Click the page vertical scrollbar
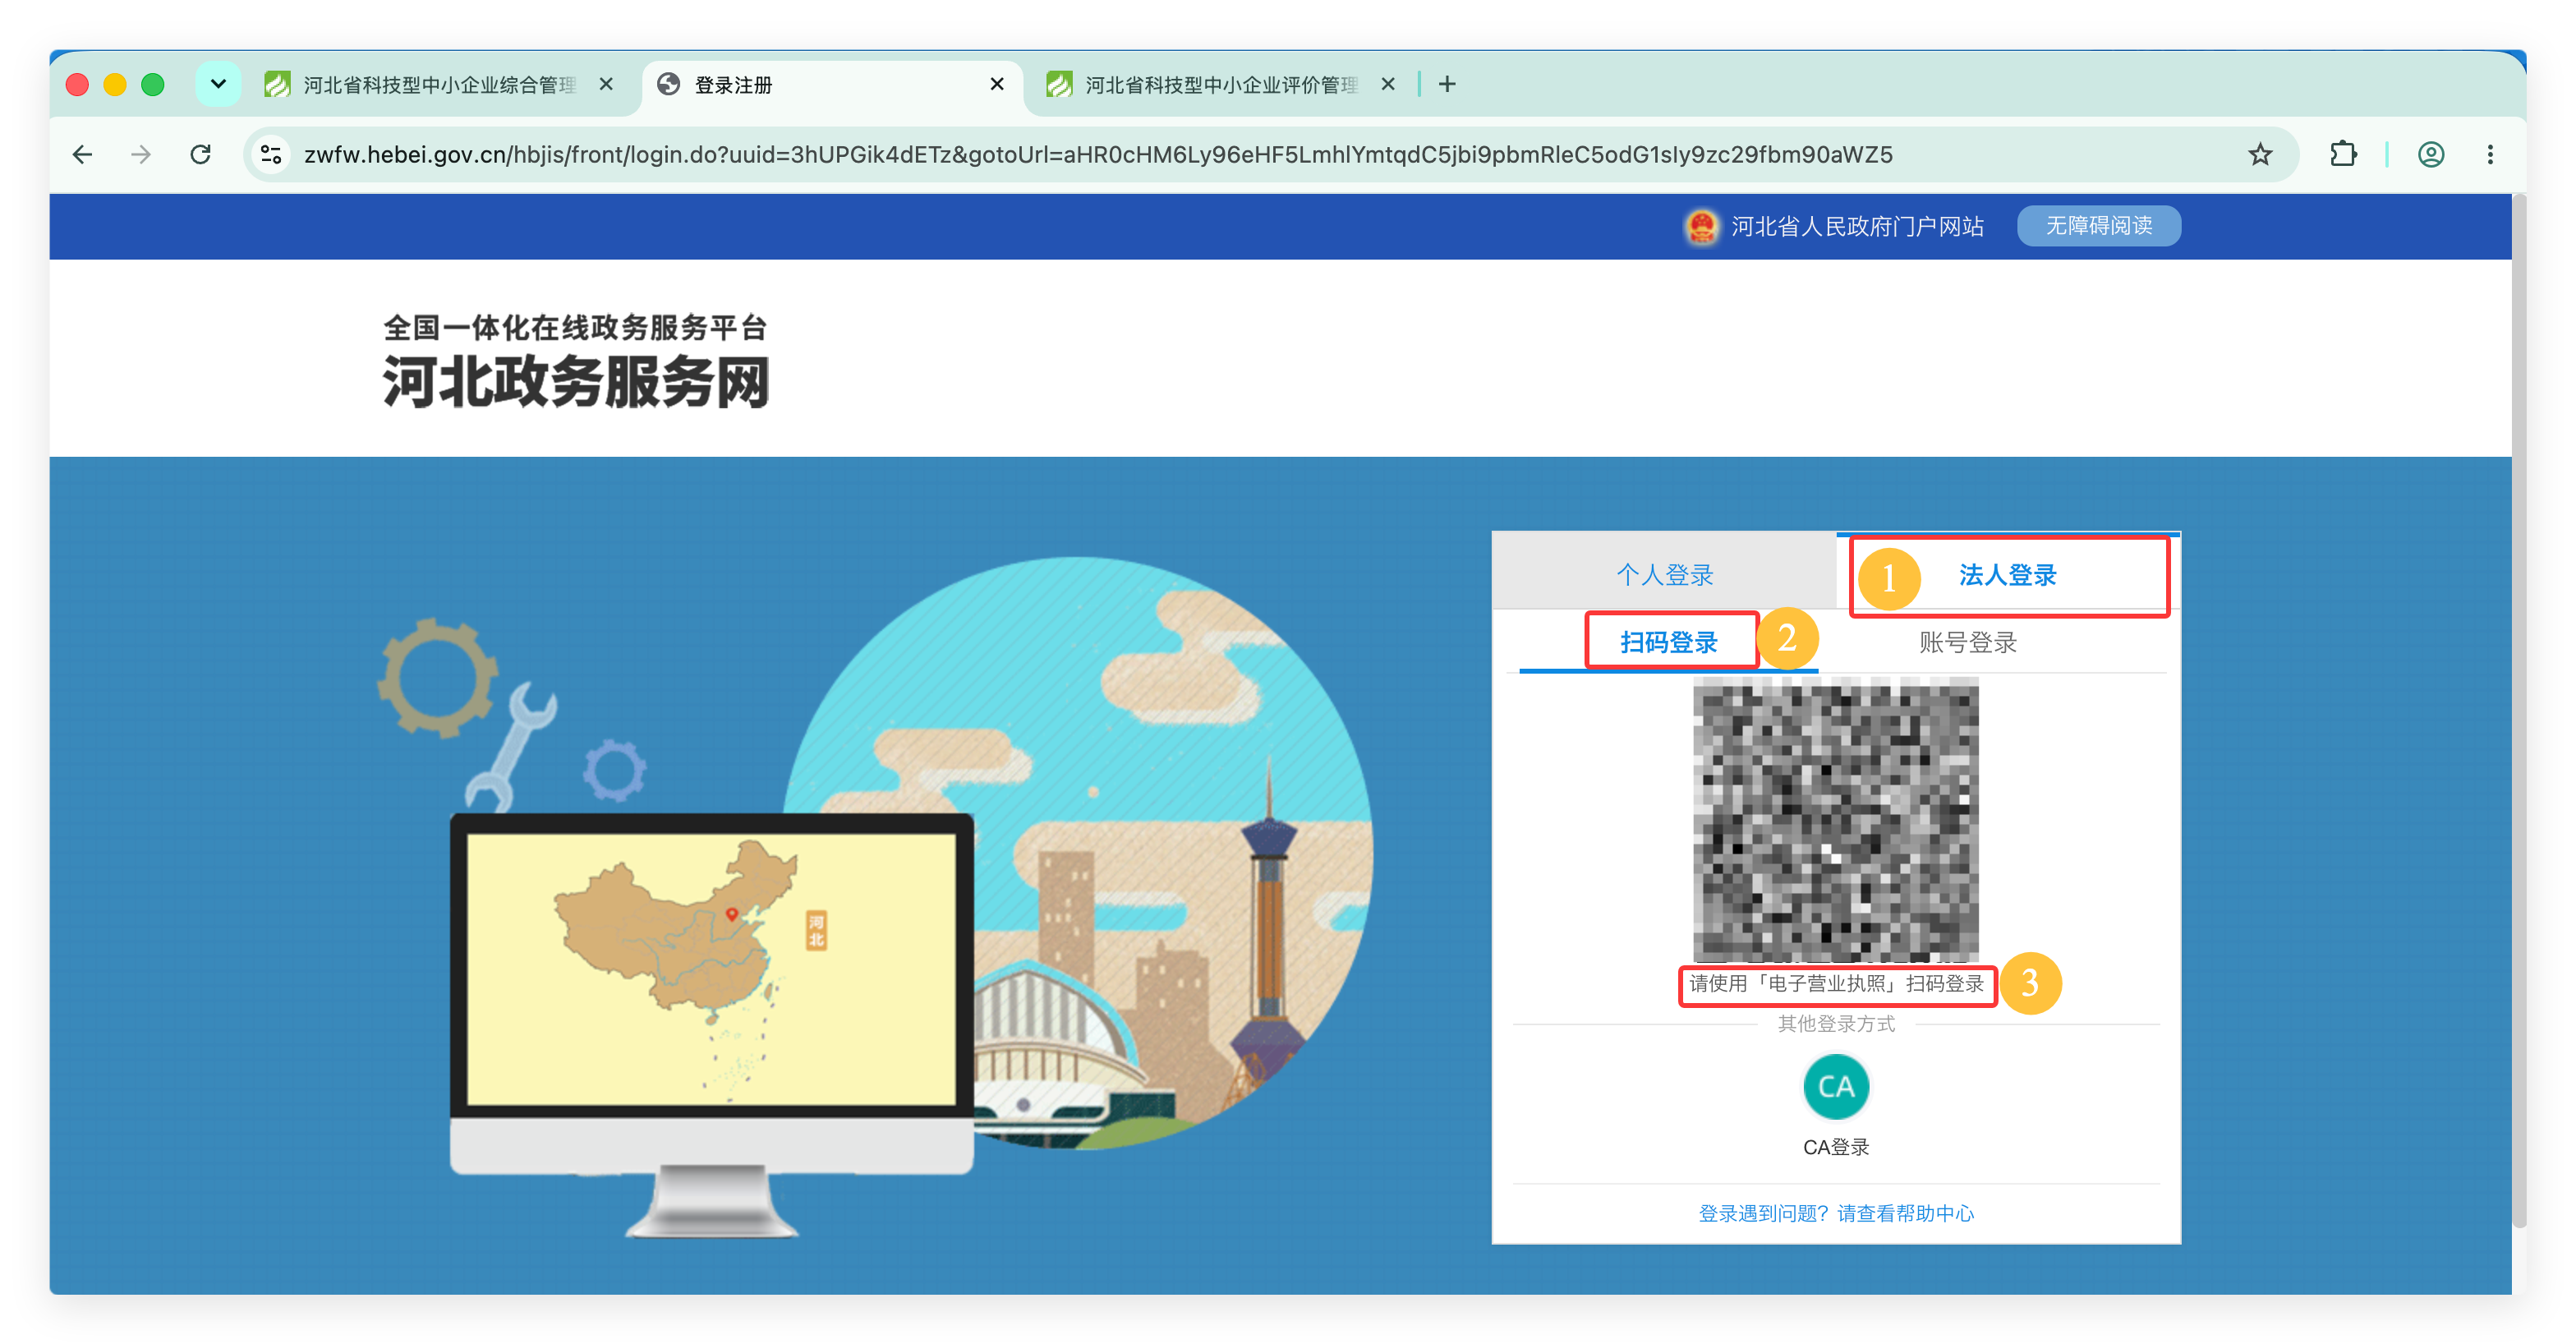 [2519, 710]
